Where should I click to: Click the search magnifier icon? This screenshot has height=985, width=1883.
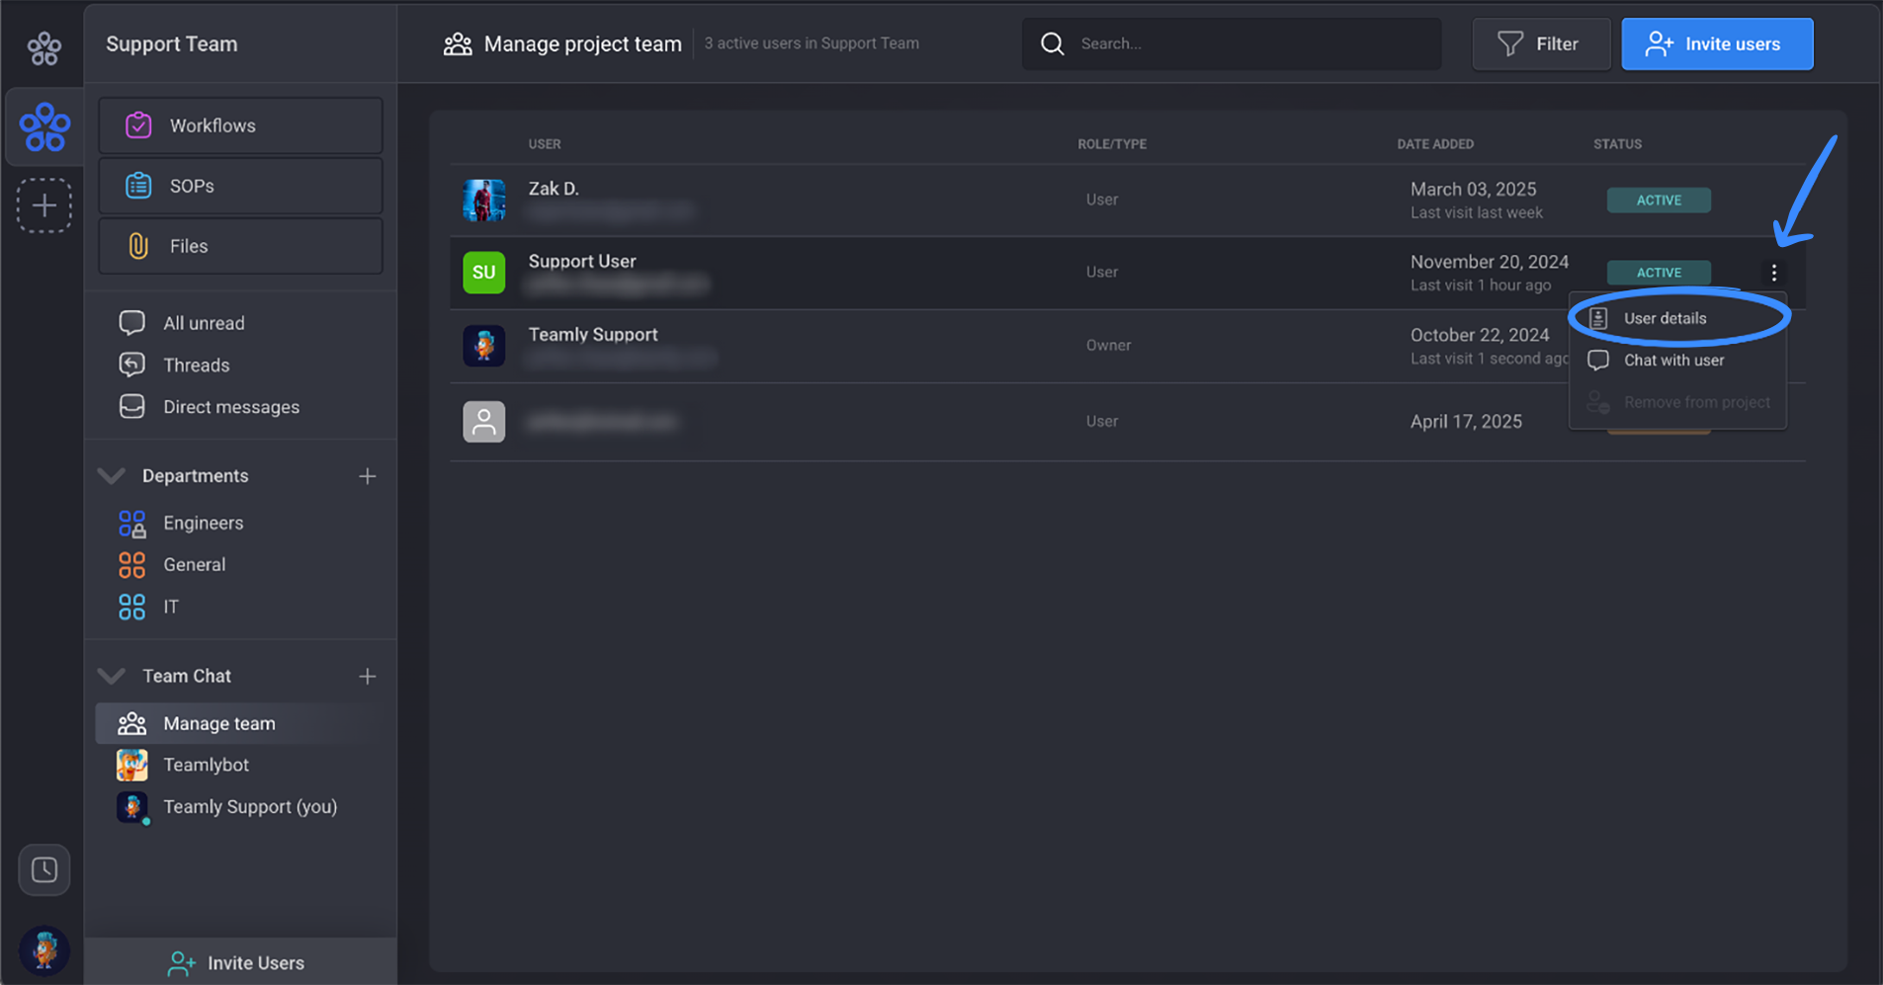(1053, 43)
